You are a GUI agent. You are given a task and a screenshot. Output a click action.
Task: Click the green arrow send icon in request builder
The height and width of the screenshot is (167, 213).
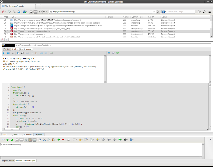pyautogui.click(x=7, y=140)
